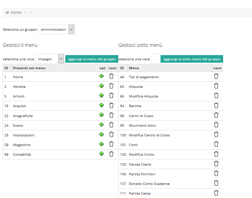This screenshot has height=198, width=252.
Task: Click aggiungi al menu del gruppo button
Action: point(91,59)
